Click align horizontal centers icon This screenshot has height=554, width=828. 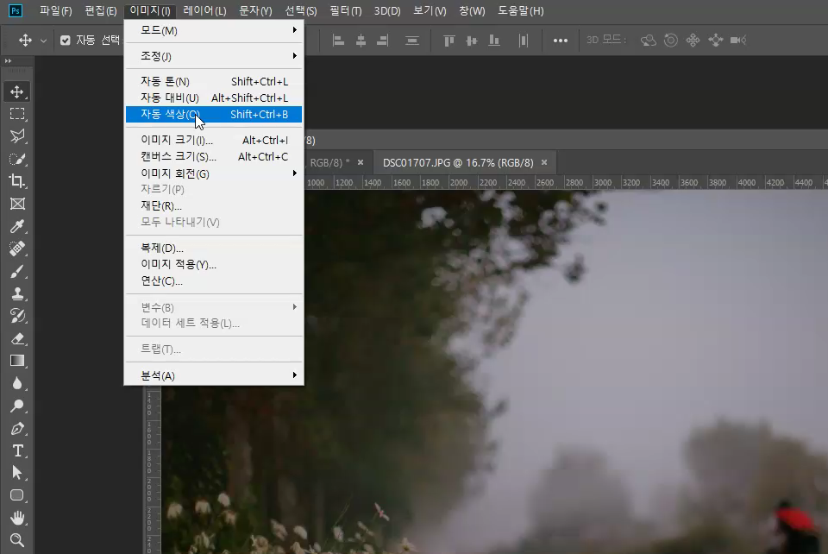(x=361, y=41)
